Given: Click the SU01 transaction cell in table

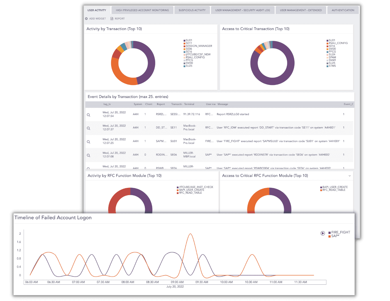Looking at the screenshot, I should pos(174,141).
